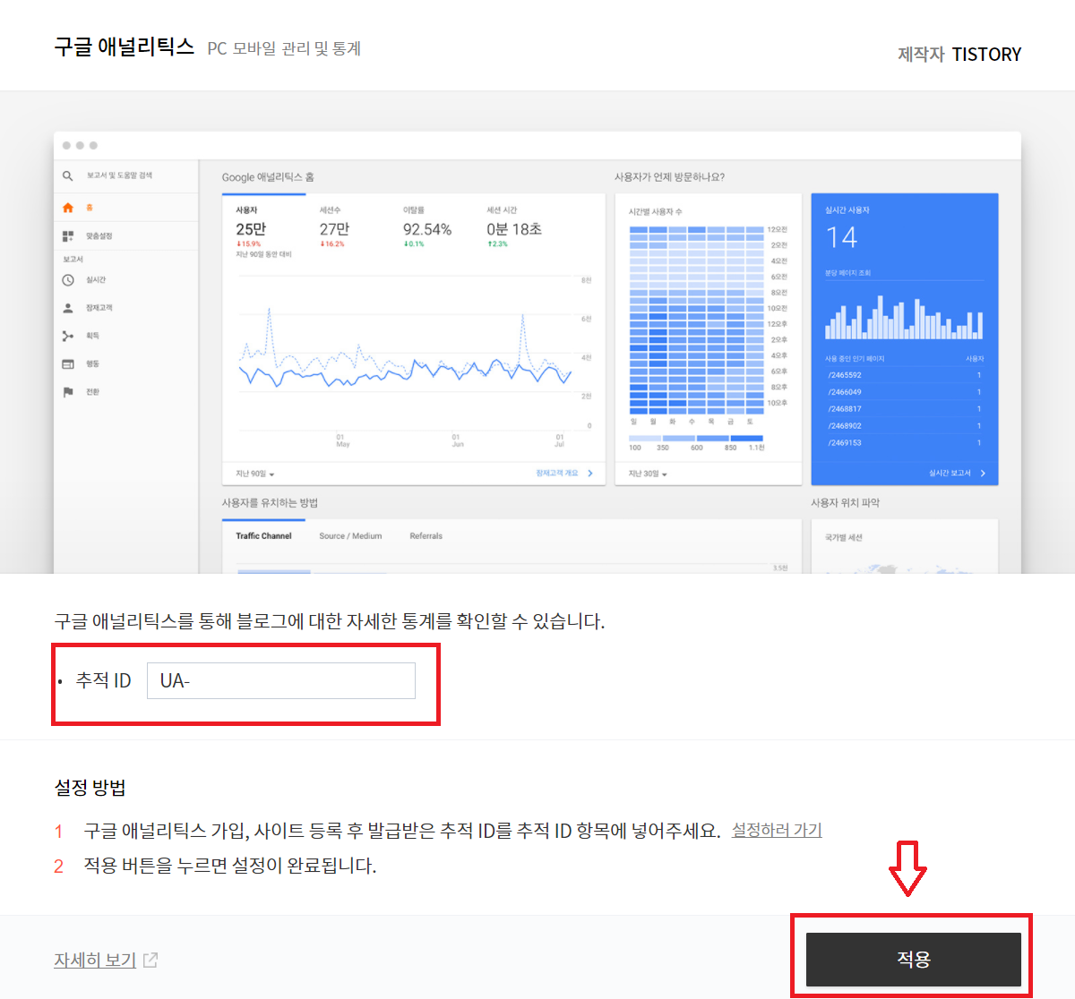Click the 실시간 clock icon
1075x999 pixels.
click(68, 280)
